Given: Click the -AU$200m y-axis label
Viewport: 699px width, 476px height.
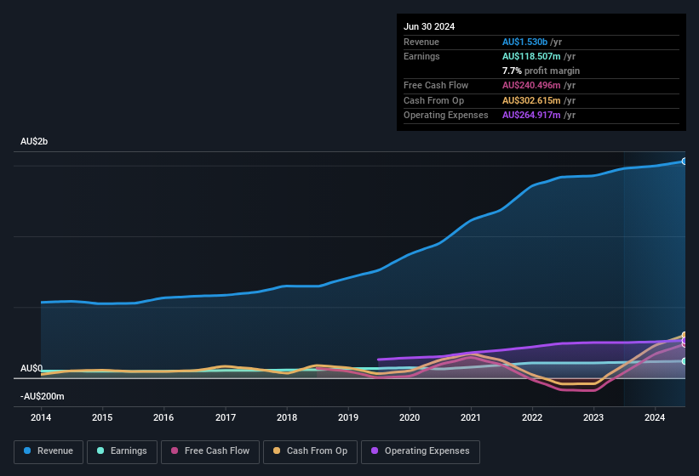Looking at the screenshot, I should pos(43,396).
